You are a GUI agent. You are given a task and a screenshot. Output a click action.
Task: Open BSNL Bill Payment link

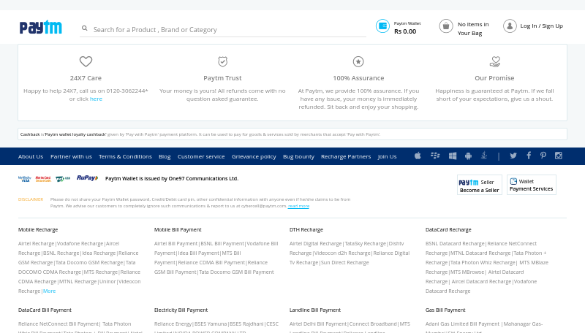tap(222, 244)
